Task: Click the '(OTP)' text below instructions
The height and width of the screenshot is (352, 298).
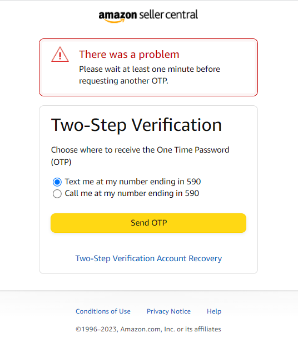Action: point(61,162)
